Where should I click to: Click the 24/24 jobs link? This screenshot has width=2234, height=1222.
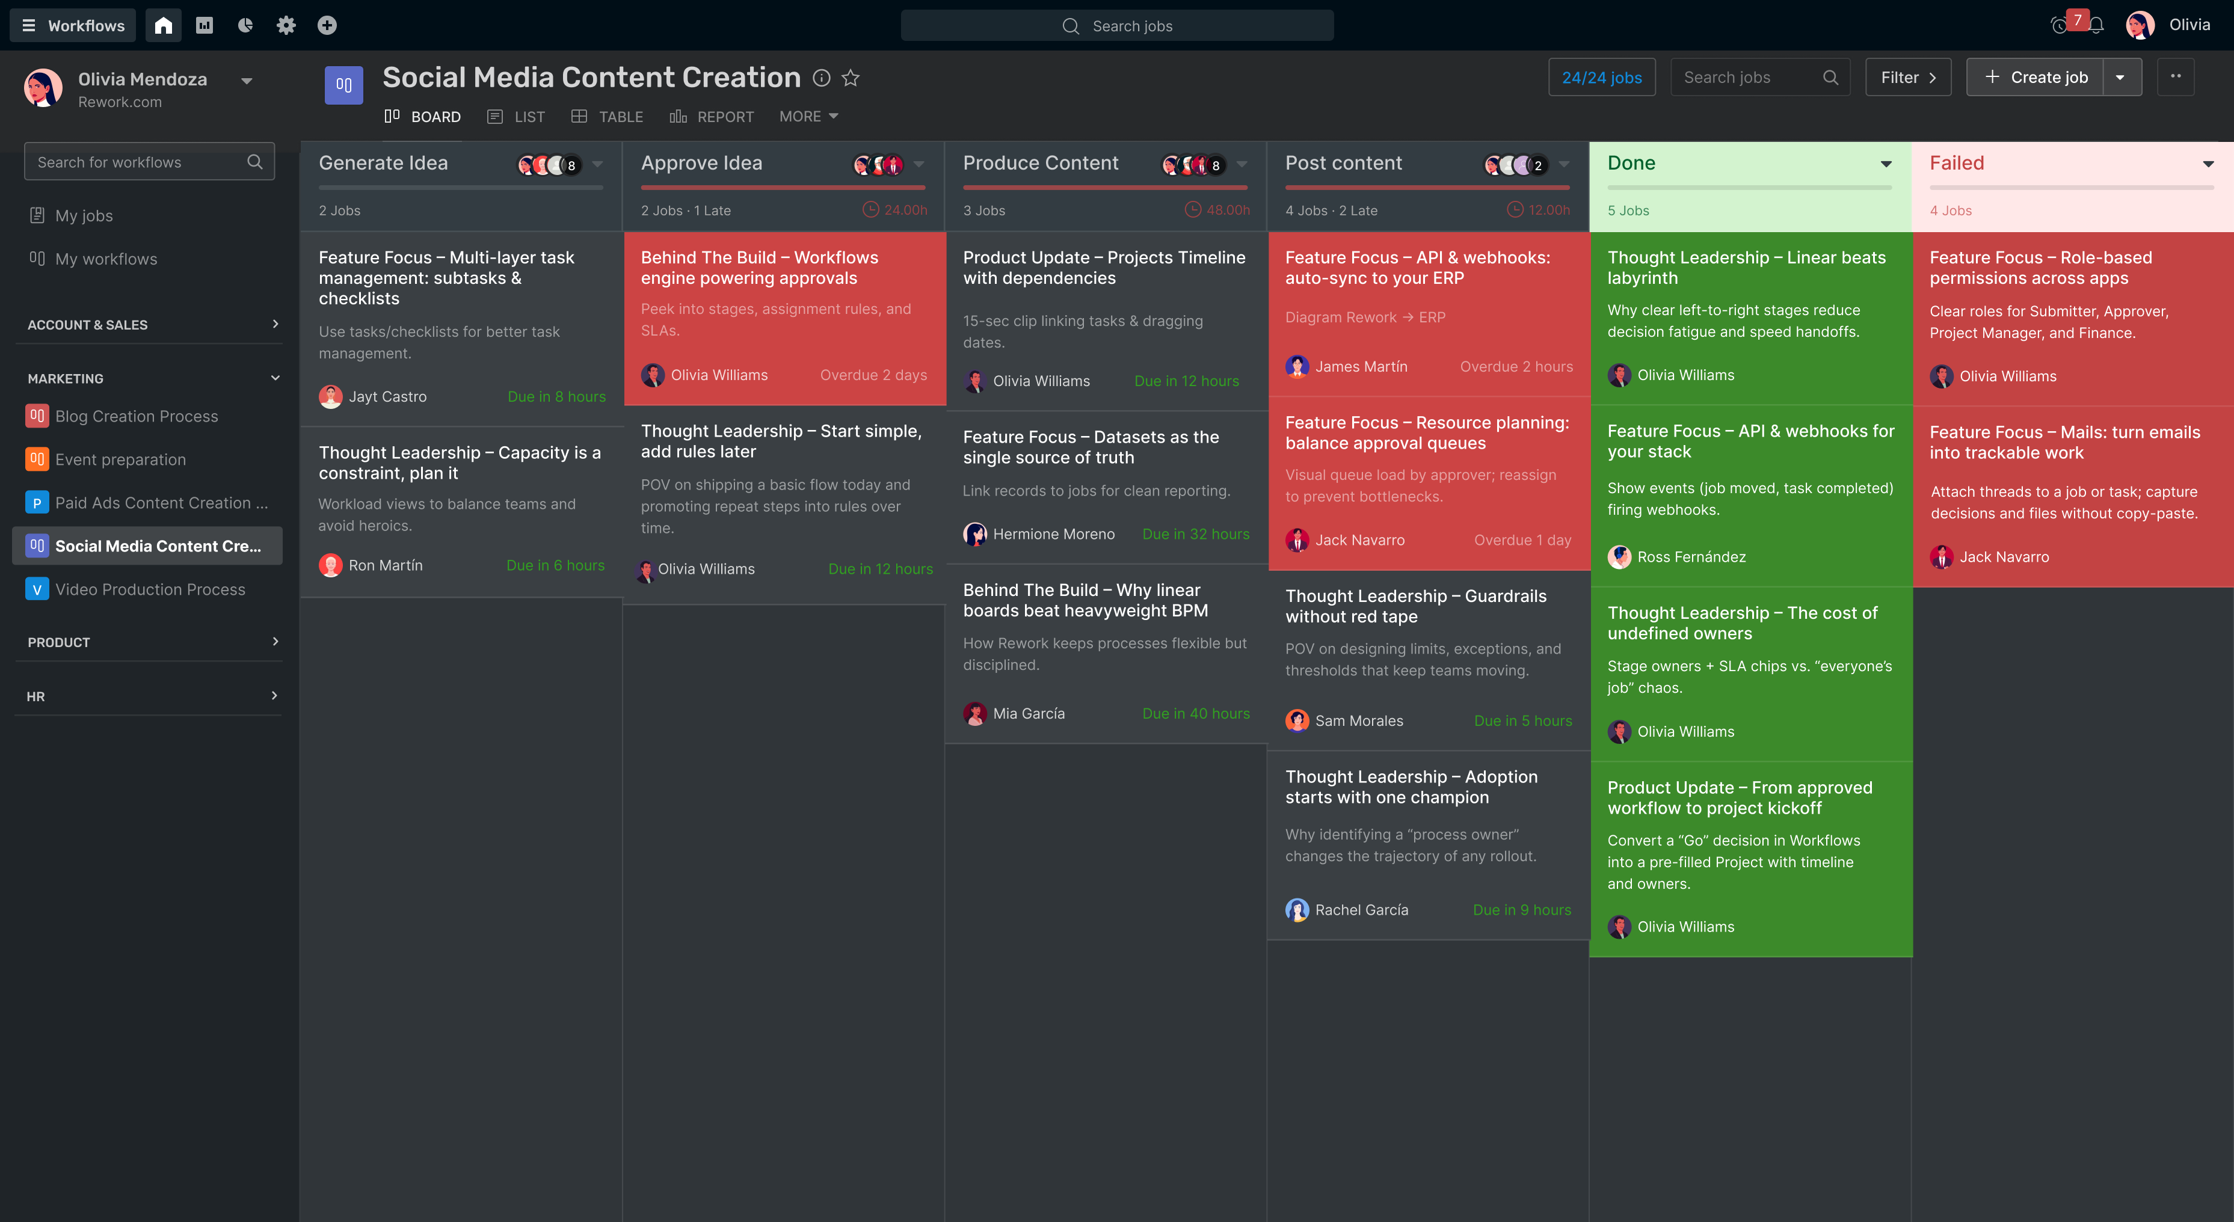click(x=1602, y=76)
